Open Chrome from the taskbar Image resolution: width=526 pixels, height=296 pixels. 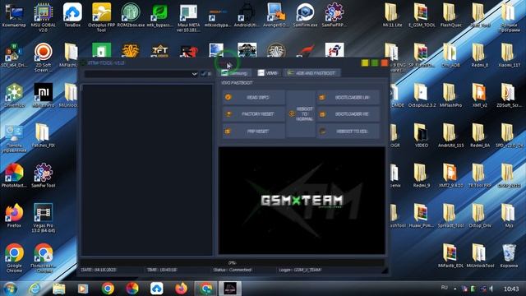pyautogui.click(x=108, y=289)
